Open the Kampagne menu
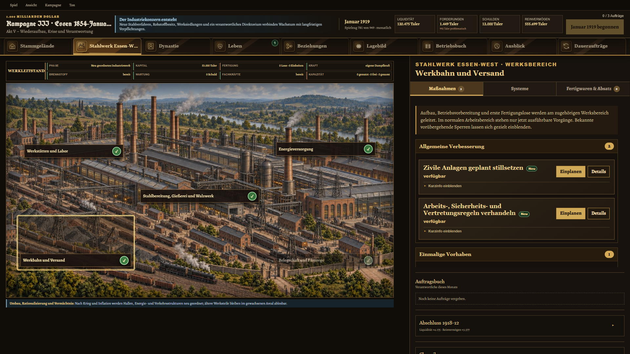Viewport: 630px width, 354px height. 53,5
